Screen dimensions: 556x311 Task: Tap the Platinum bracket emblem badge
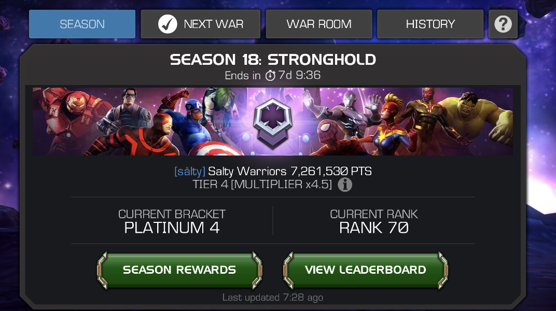click(x=273, y=123)
